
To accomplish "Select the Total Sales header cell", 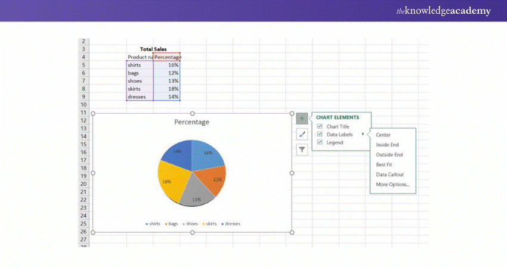I will [x=153, y=49].
